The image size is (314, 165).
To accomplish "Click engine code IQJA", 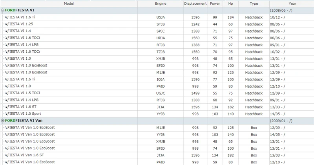I will 161,80.
